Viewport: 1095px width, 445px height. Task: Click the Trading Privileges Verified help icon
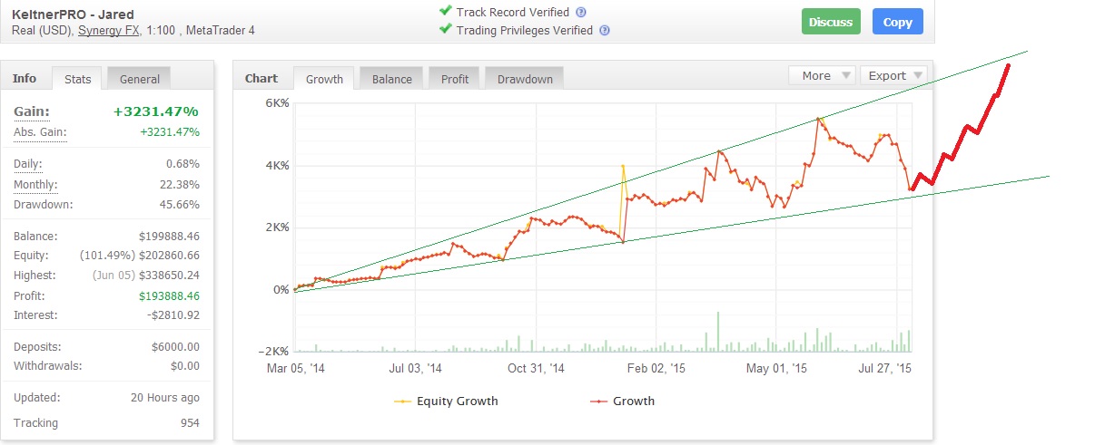point(605,30)
